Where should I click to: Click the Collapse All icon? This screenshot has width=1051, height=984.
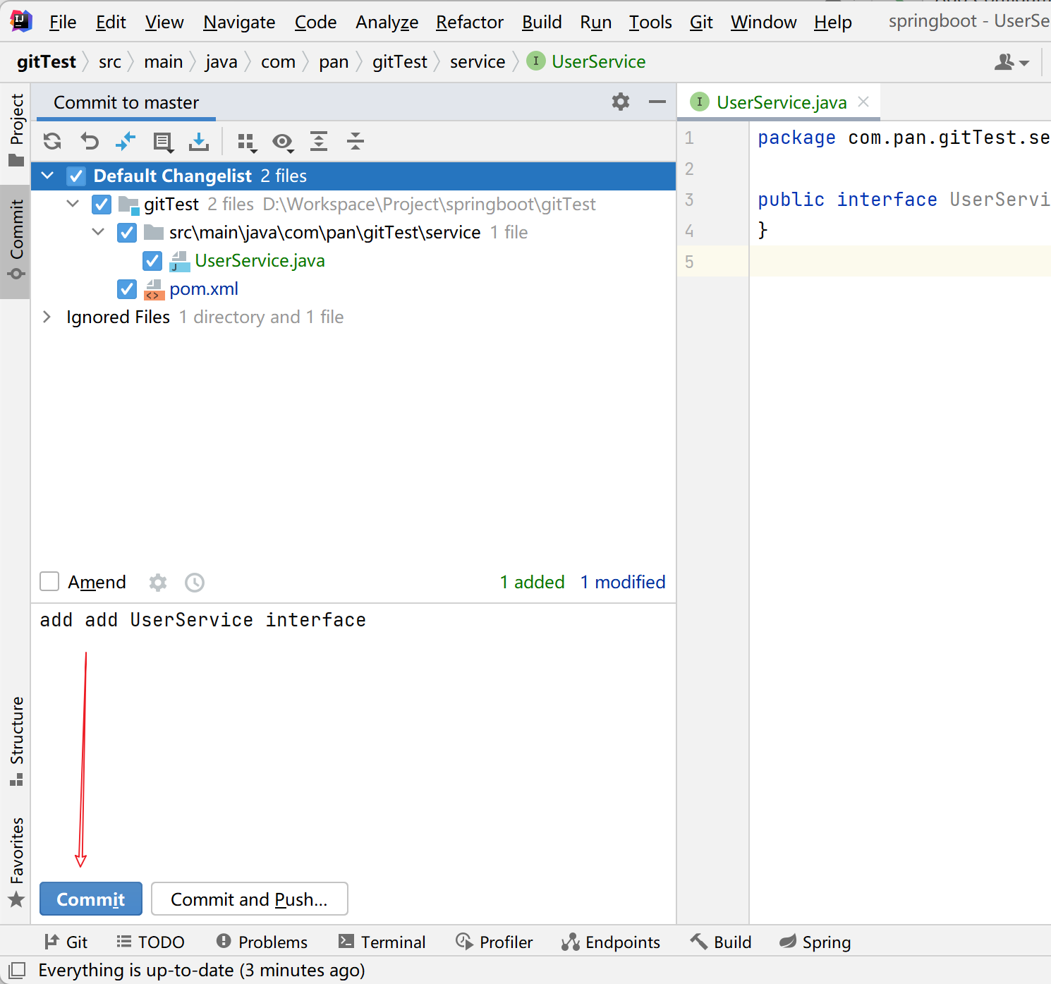coord(356,142)
